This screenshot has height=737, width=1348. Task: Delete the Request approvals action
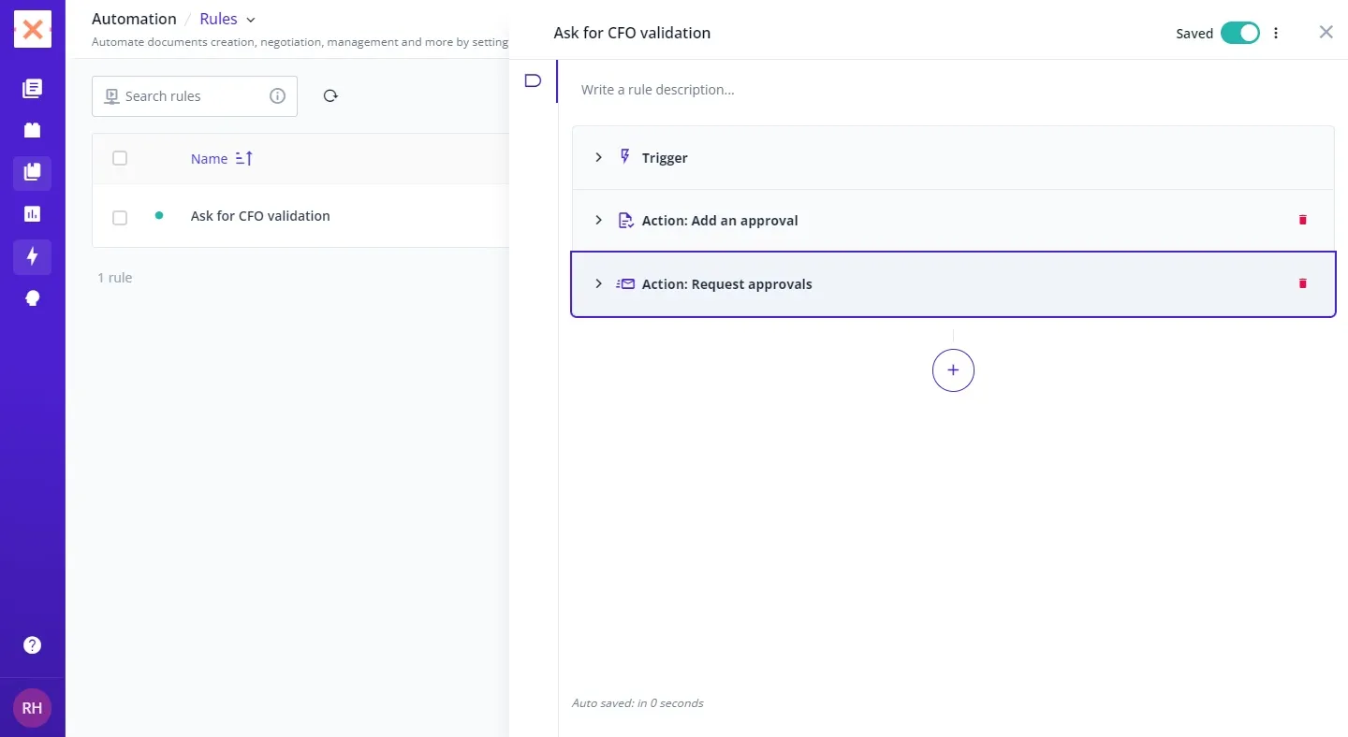click(x=1302, y=283)
